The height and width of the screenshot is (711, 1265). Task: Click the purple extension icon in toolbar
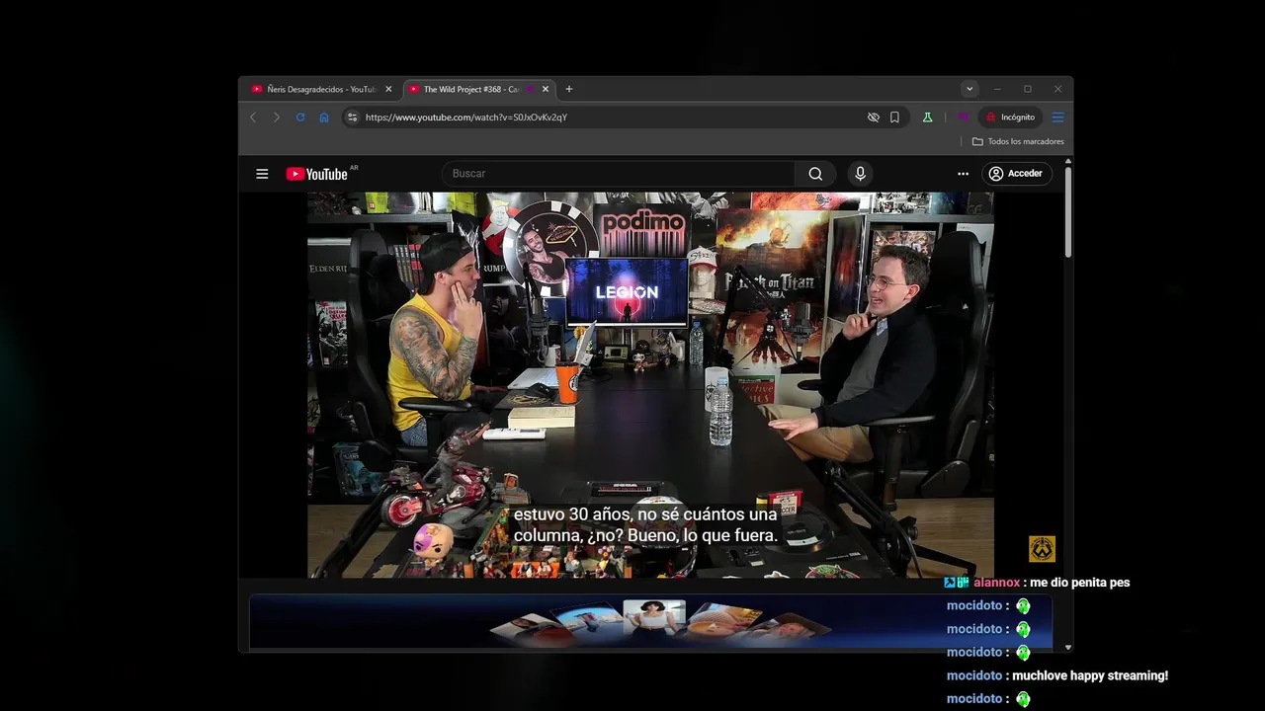coord(963,118)
